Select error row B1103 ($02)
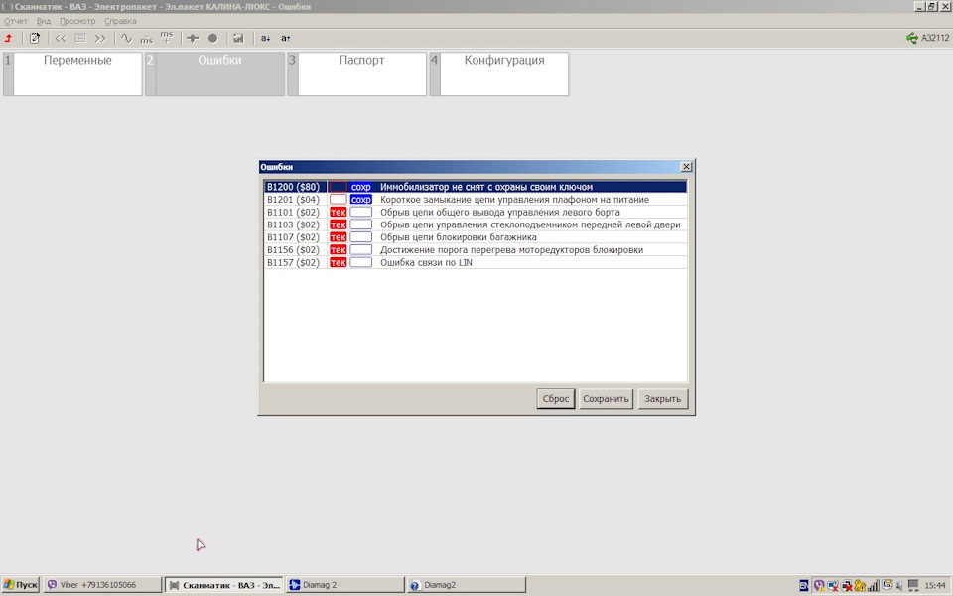The width and height of the screenshot is (953, 596). point(476,225)
